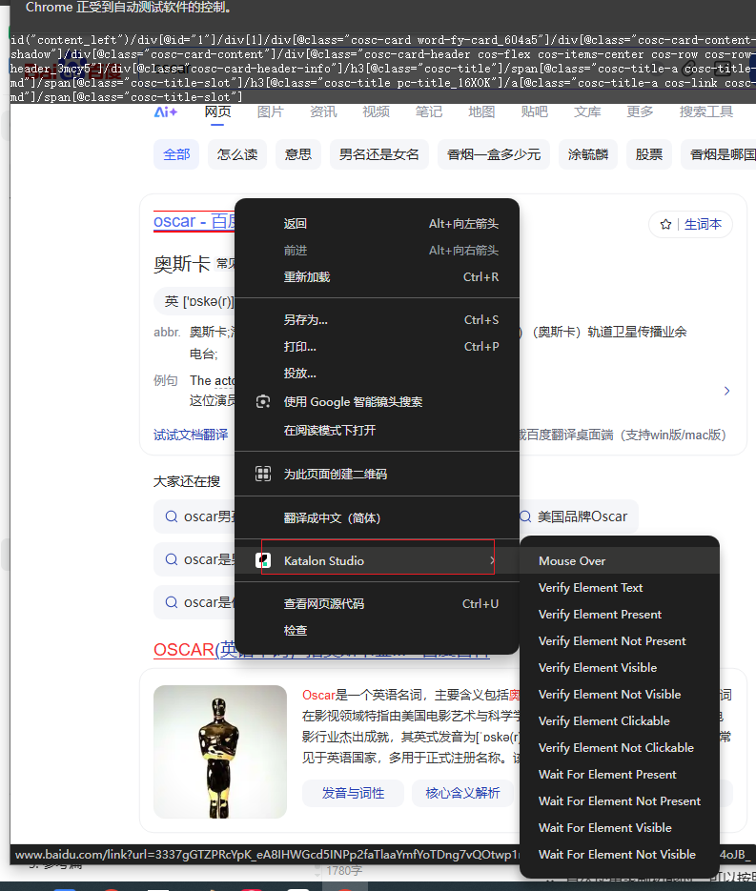756x891 pixels.
Task: Open the 贴吧 tab
Action: tap(534, 111)
